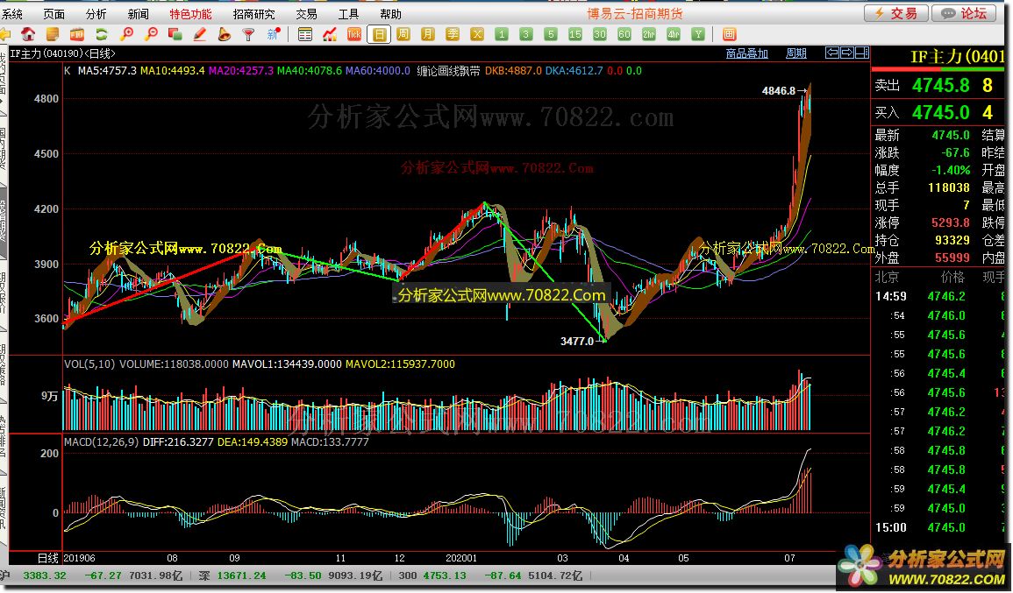Image resolution: width=1013 pixels, height=593 pixels.
Task: Select the 月 monthly period button
Action: pyautogui.click(x=428, y=34)
